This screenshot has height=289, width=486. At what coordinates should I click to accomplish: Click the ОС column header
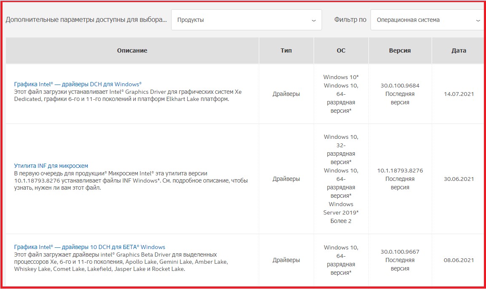point(341,50)
